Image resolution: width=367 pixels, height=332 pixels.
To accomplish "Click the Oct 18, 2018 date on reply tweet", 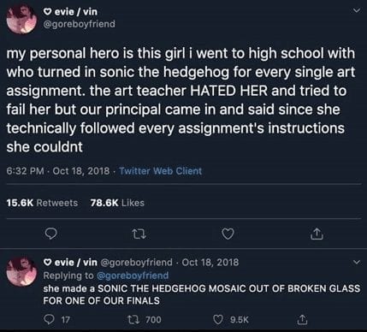I will pyautogui.click(x=210, y=262).
